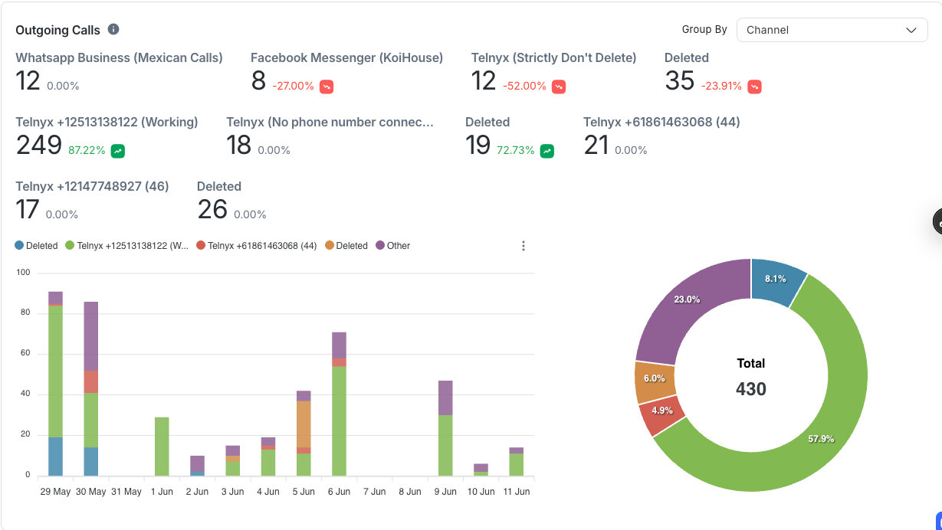Click the red downtrend icon next to -52.00%
Viewport: 942px width, 530px height.
coord(559,87)
